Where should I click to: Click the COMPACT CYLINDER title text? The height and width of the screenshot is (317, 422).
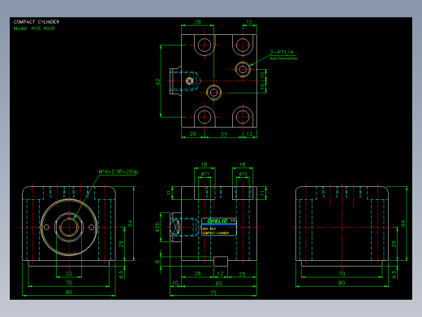pos(37,22)
